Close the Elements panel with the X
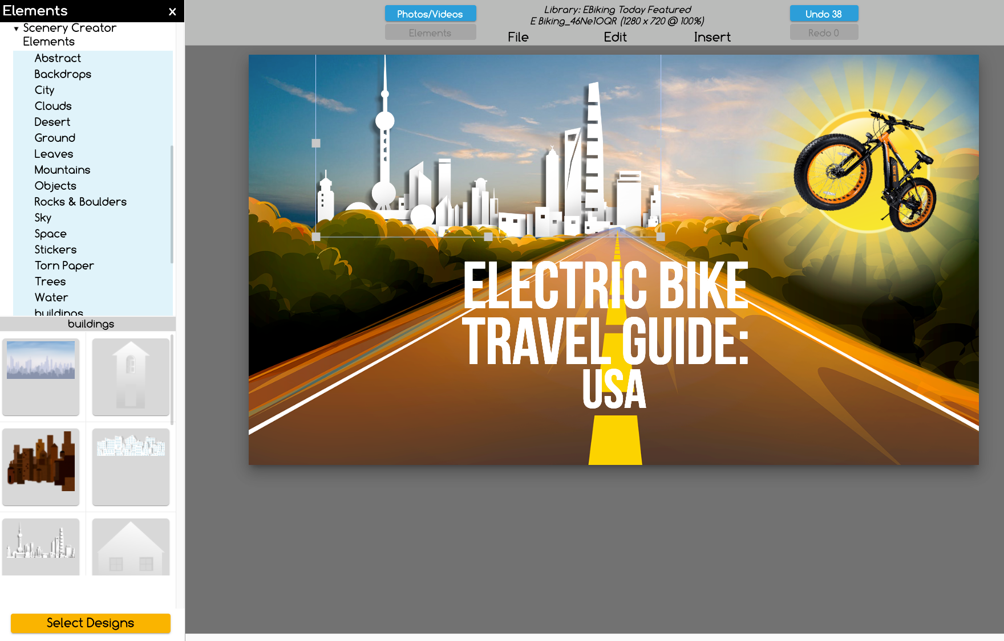The height and width of the screenshot is (641, 1004). tap(172, 11)
